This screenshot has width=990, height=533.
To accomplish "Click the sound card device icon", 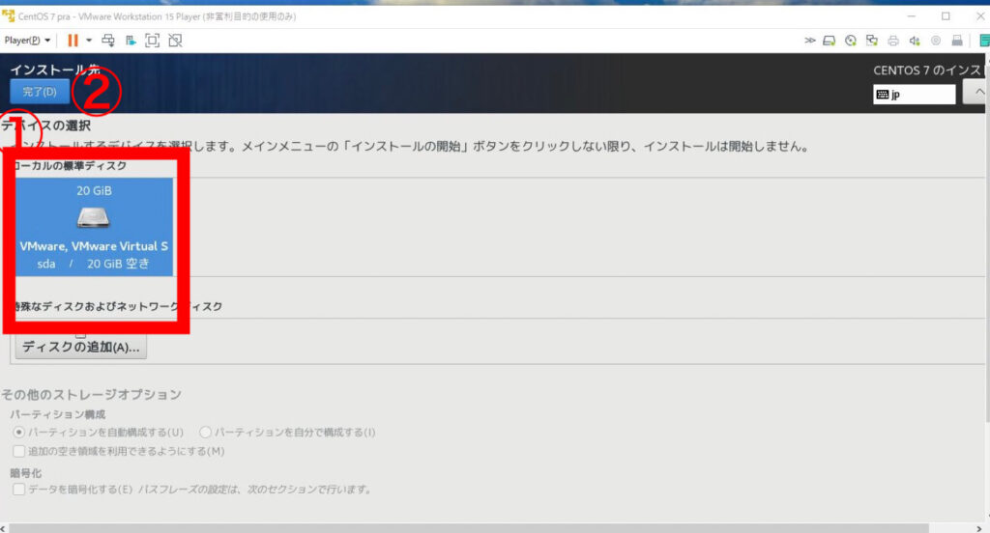I will tap(915, 41).
